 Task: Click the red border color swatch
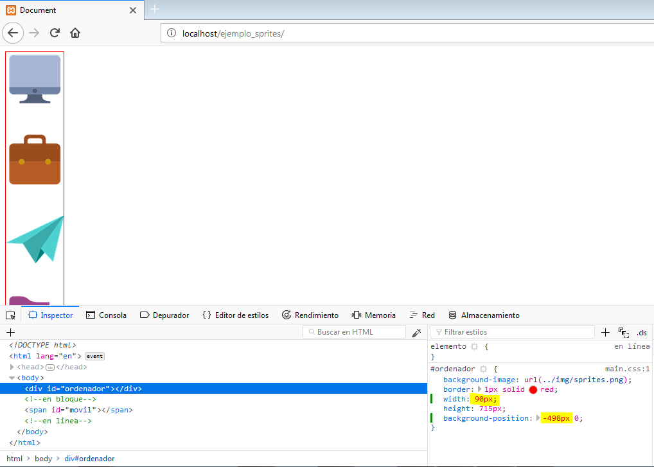533,390
